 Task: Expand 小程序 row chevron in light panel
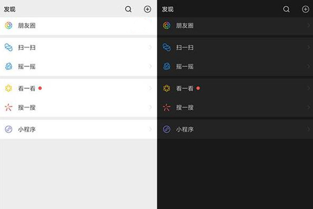pyautogui.click(x=150, y=130)
